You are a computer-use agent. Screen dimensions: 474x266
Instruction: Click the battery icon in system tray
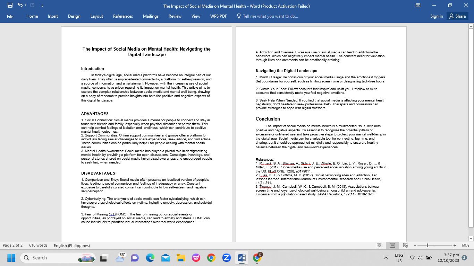tap(429, 258)
